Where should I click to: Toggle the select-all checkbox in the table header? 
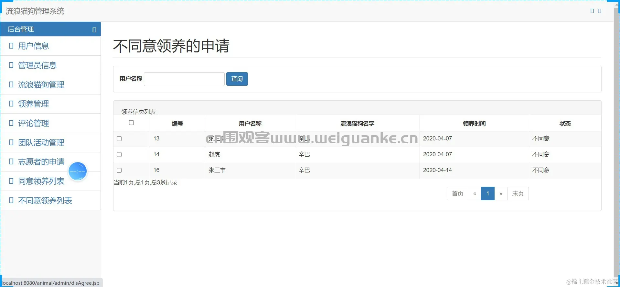131,123
